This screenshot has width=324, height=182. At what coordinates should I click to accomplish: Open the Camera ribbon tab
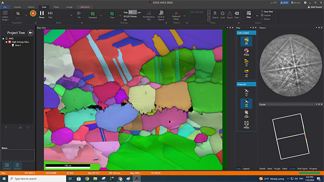pyautogui.click(x=17, y=7)
